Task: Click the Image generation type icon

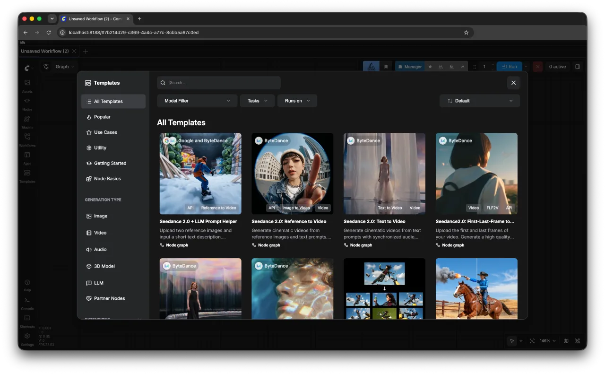Action: click(x=89, y=216)
